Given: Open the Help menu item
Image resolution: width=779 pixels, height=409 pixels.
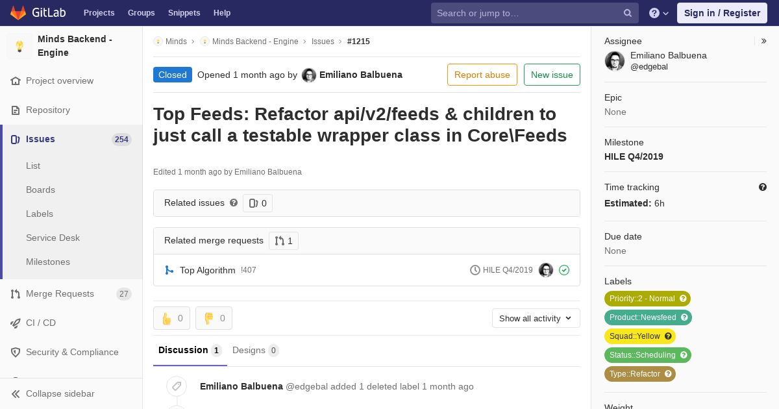Looking at the screenshot, I should pos(222,13).
